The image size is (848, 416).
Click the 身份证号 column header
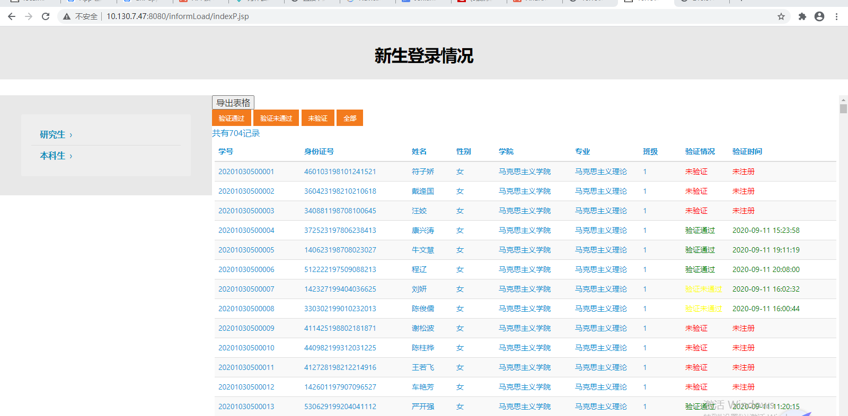[x=319, y=151]
